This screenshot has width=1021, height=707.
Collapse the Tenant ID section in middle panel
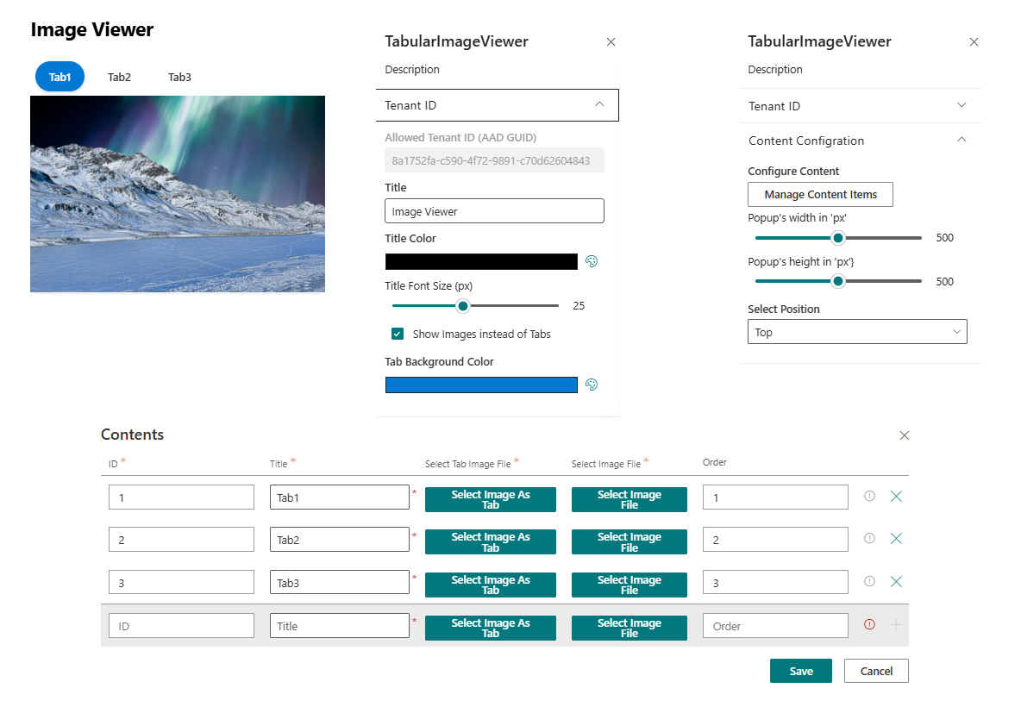pos(600,105)
